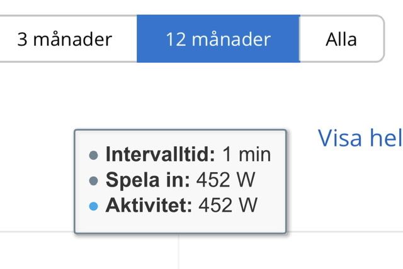This screenshot has height=269, width=403.
Task: Click the chart area left of the vertical gridline
Action: click(x=88, y=251)
